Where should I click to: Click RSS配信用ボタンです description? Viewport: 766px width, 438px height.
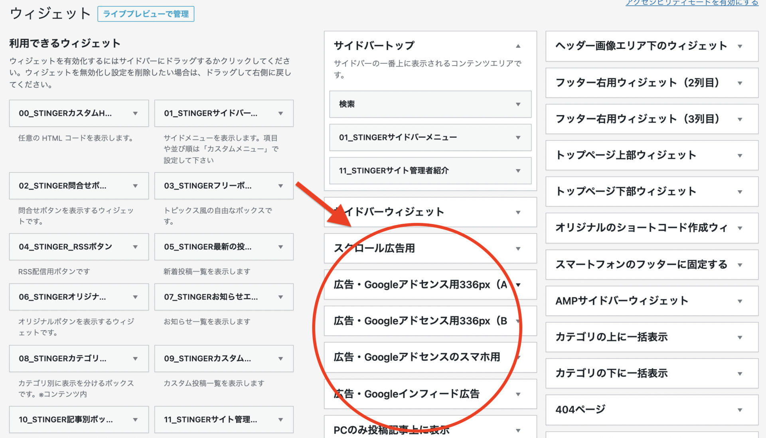pyautogui.click(x=54, y=272)
